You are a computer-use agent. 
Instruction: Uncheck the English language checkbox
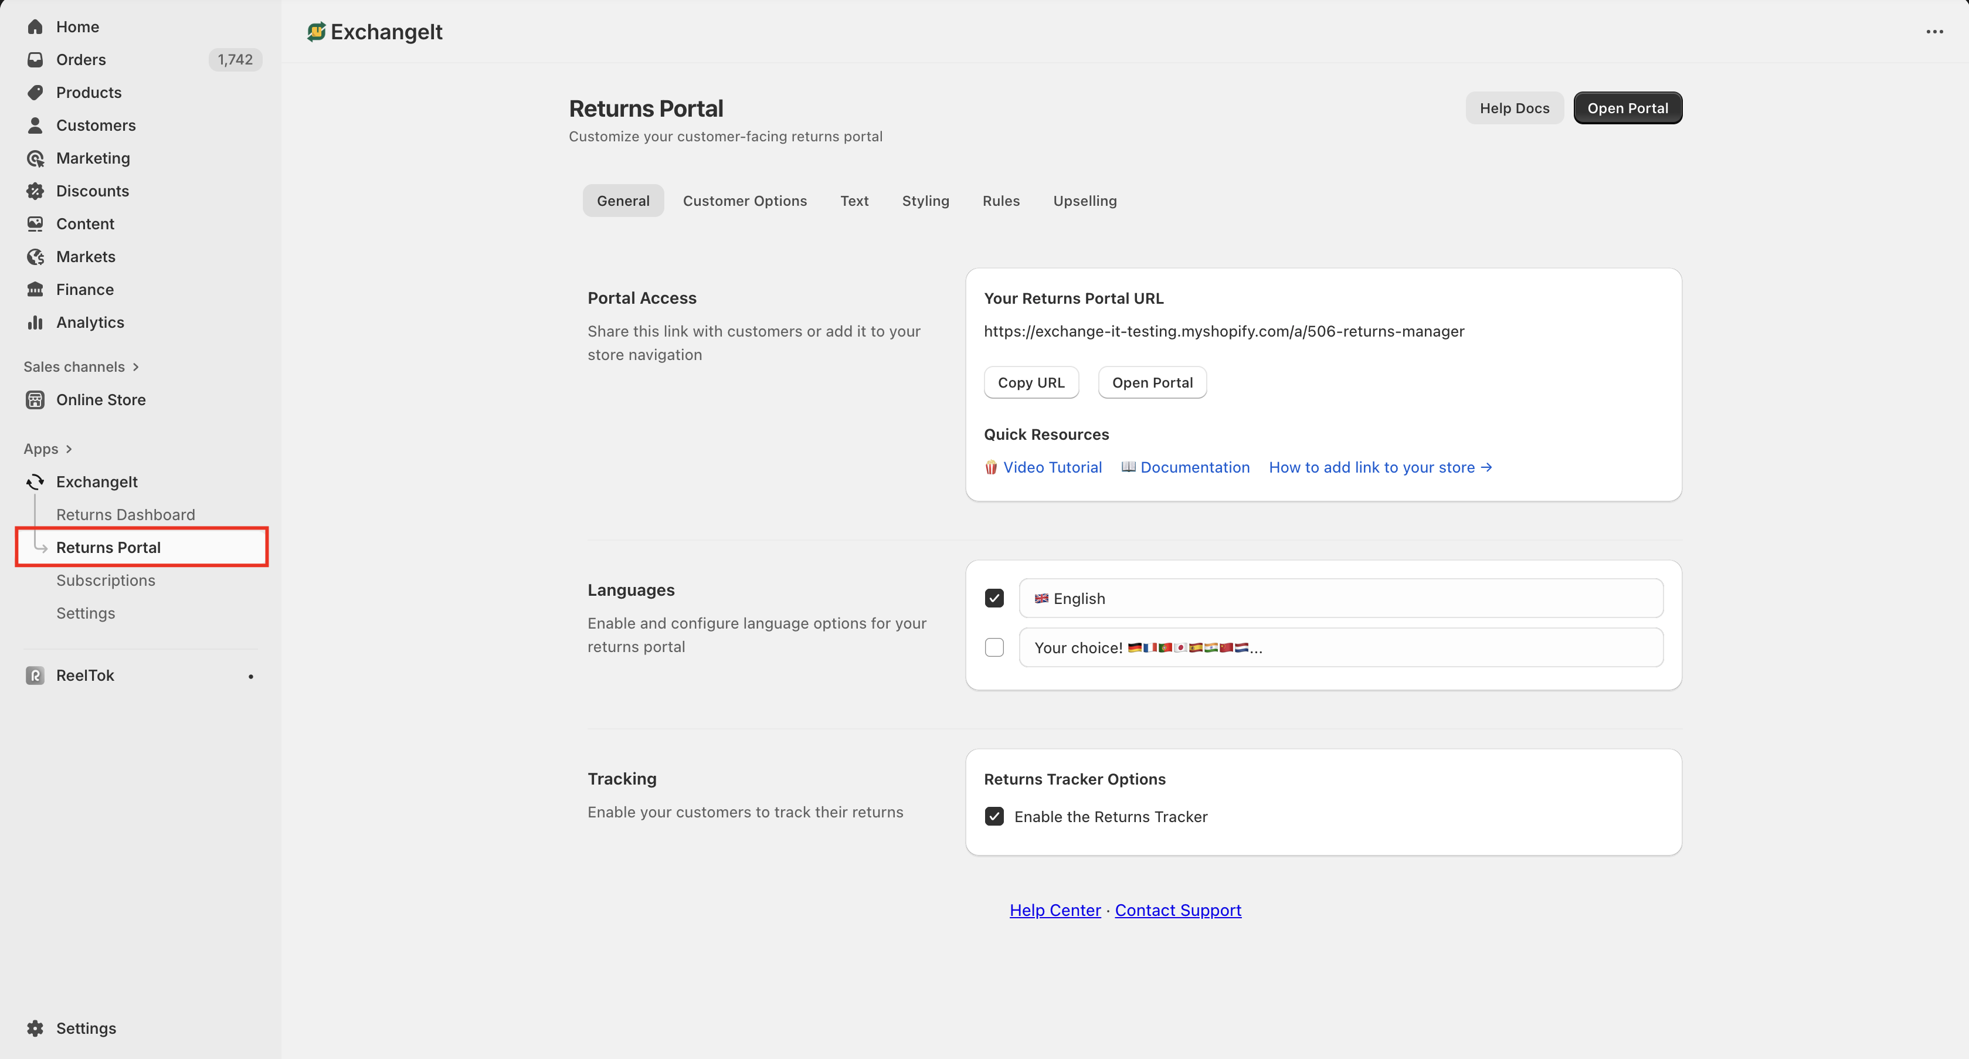pos(994,599)
